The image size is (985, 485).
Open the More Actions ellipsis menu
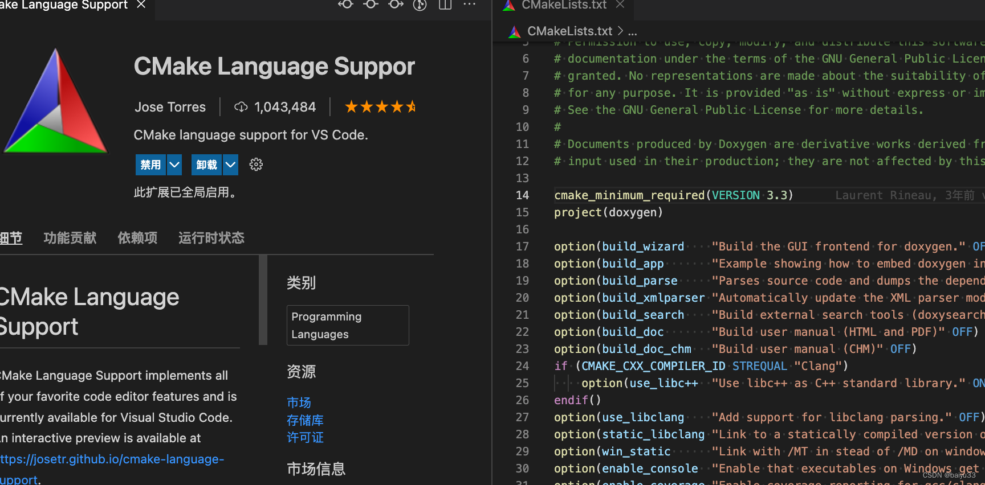[x=469, y=4]
